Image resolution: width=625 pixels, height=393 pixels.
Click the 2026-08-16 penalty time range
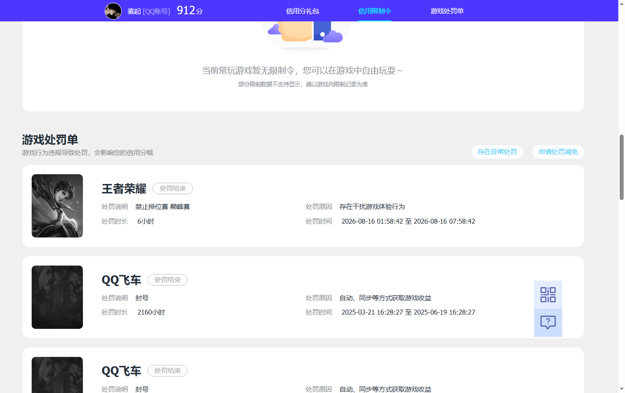point(408,221)
